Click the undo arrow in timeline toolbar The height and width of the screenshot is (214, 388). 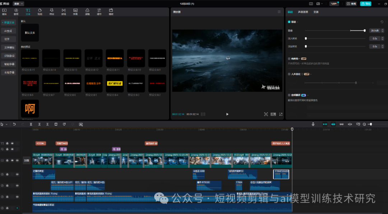(x=14, y=124)
